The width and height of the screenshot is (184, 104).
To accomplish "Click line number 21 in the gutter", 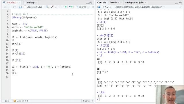I will point(7,77).
